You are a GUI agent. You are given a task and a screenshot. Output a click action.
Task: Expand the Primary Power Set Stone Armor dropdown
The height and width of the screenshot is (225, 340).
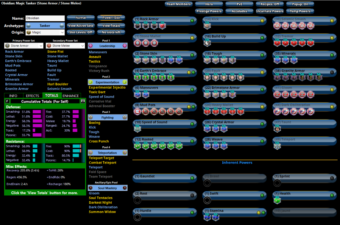(x=24, y=45)
